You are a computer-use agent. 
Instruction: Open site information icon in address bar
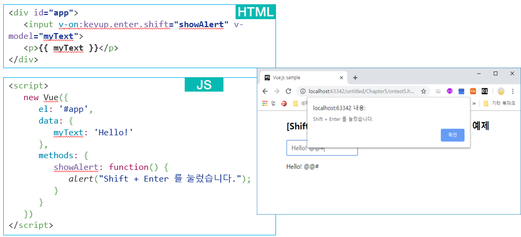pyautogui.click(x=303, y=91)
